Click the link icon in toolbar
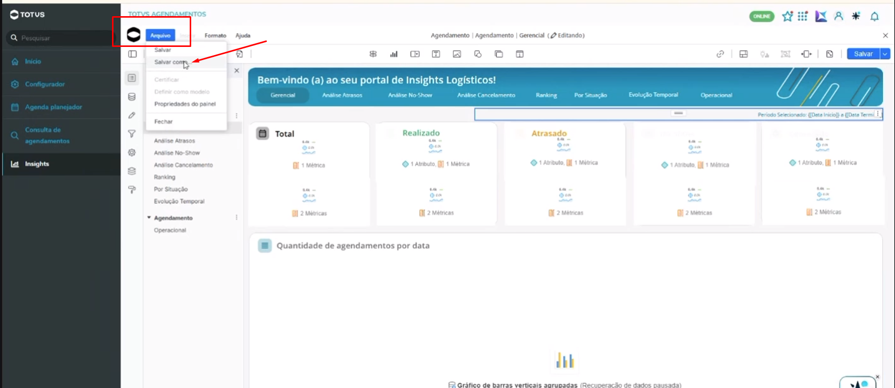 coord(720,54)
